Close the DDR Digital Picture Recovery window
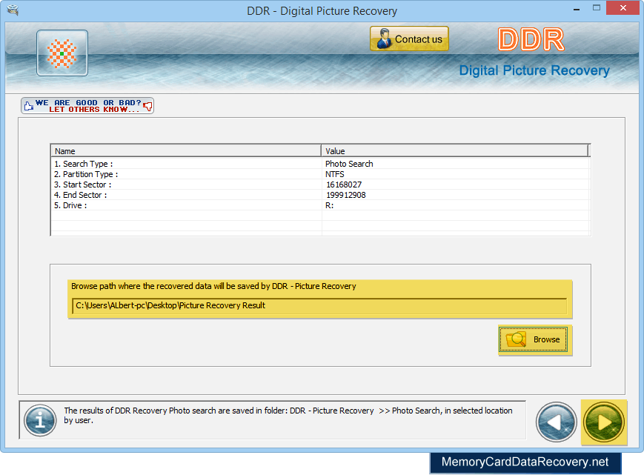 (x=623, y=8)
